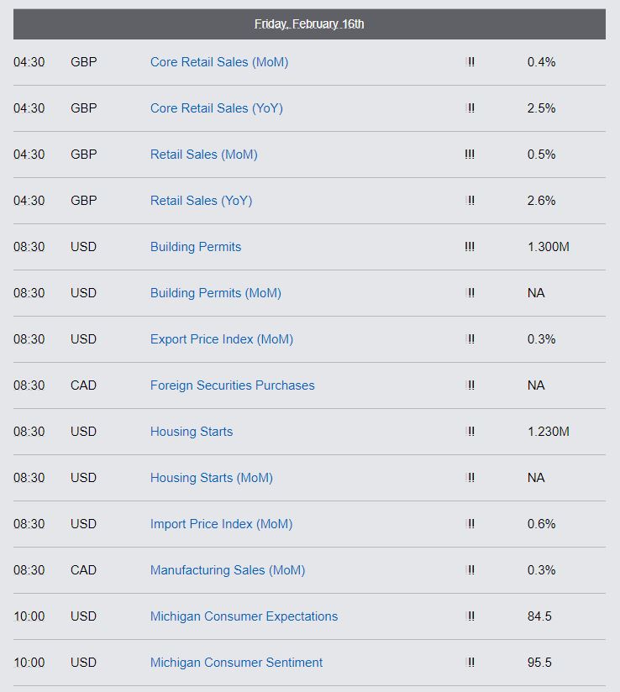
Task: Open the Michigan Consumer Sentiment link
Action: 236,663
